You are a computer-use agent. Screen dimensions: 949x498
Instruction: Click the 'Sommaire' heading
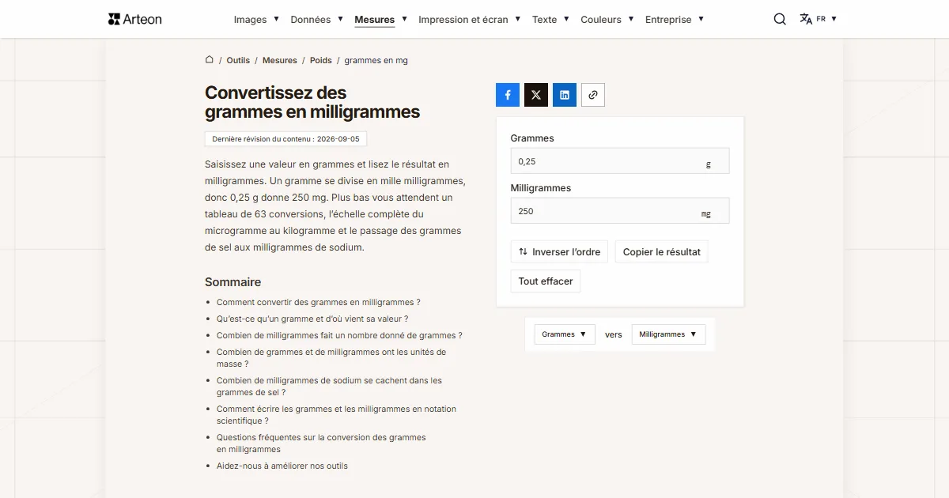pos(233,282)
